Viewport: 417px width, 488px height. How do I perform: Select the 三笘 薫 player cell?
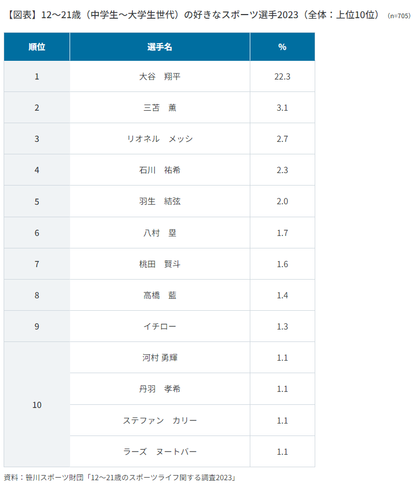pyautogui.click(x=160, y=108)
